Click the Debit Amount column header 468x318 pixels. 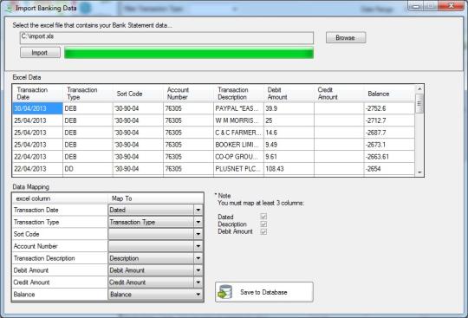click(x=289, y=94)
